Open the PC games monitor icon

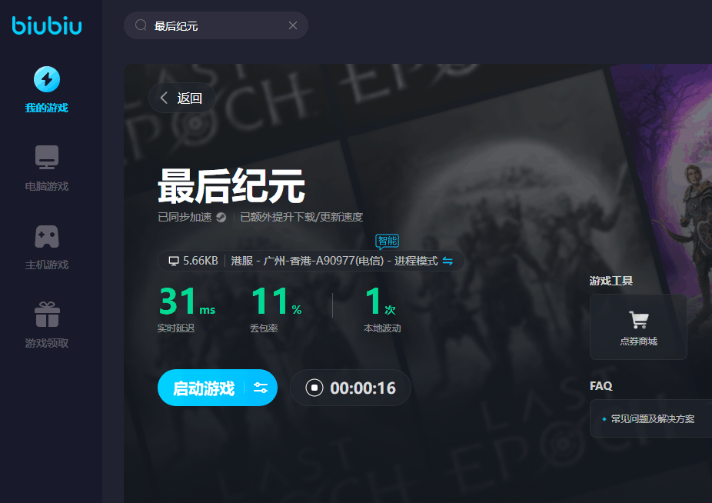pyautogui.click(x=47, y=157)
